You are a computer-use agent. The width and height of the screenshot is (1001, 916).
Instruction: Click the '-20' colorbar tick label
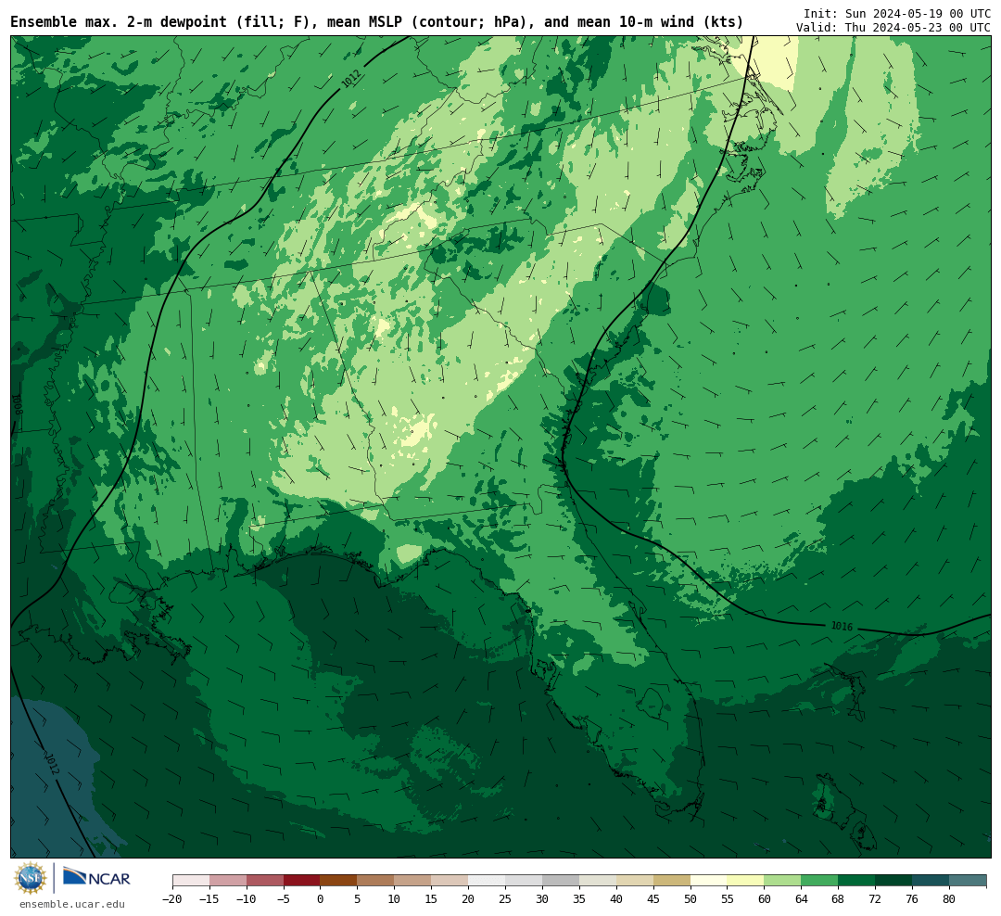[x=172, y=898]
